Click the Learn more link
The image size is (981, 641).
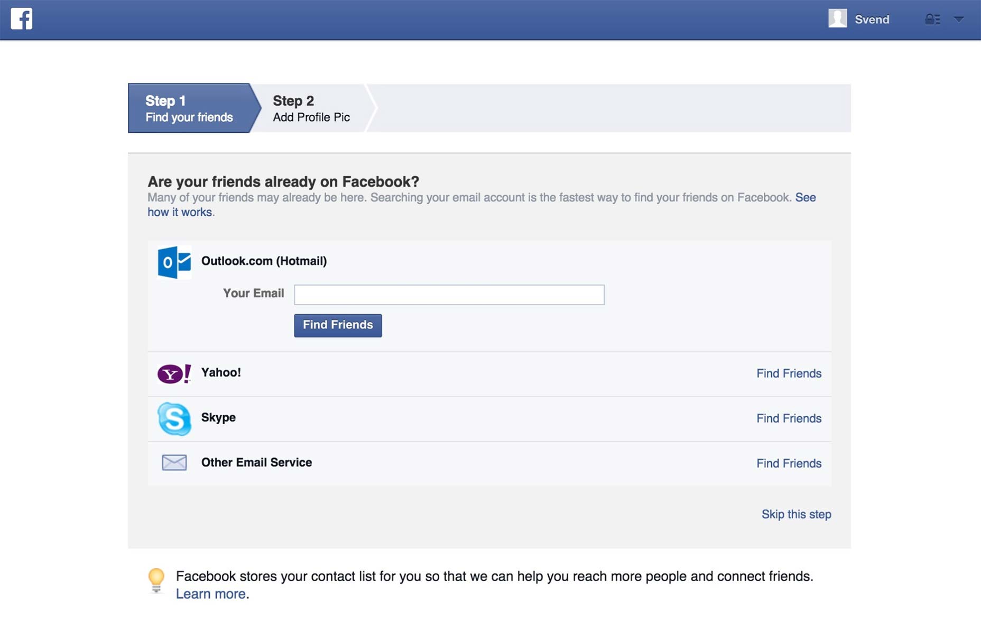click(210, 594)
